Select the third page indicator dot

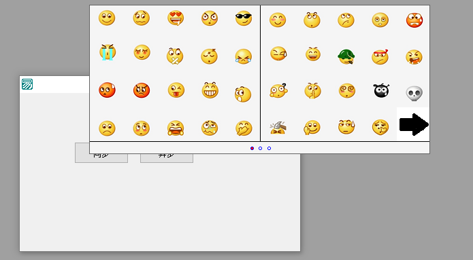pyautogui.click(x=269, y=149)
